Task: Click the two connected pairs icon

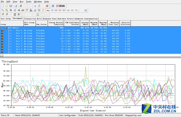Action: click(38, 15)
